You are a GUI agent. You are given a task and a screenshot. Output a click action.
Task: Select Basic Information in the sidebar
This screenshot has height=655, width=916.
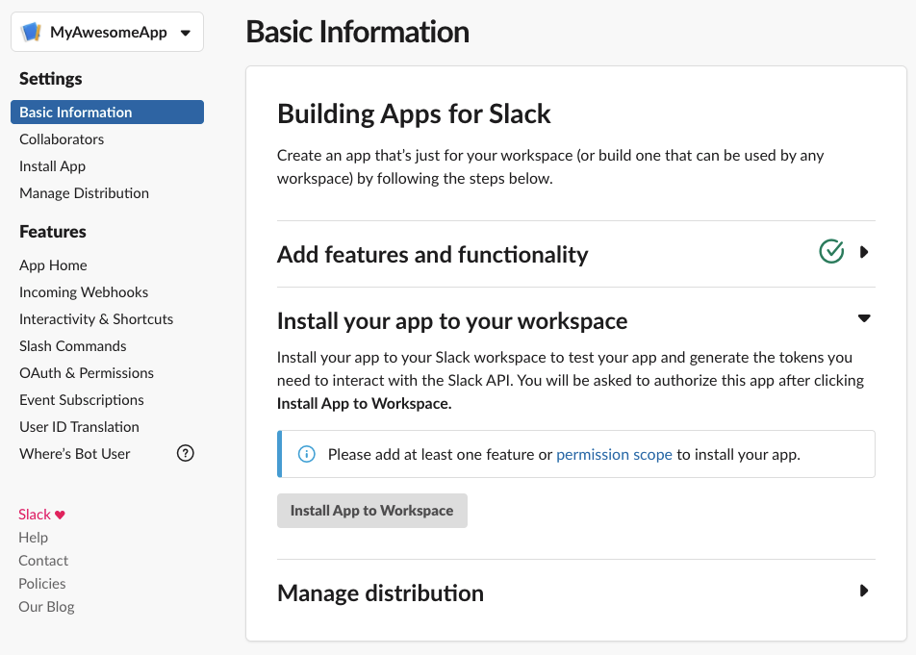(x=76, y=113)
